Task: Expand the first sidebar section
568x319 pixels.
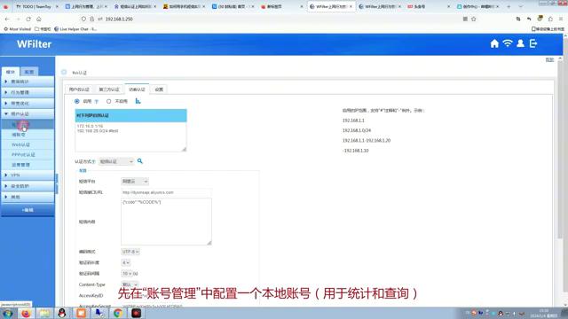Action: pos(28,82)
